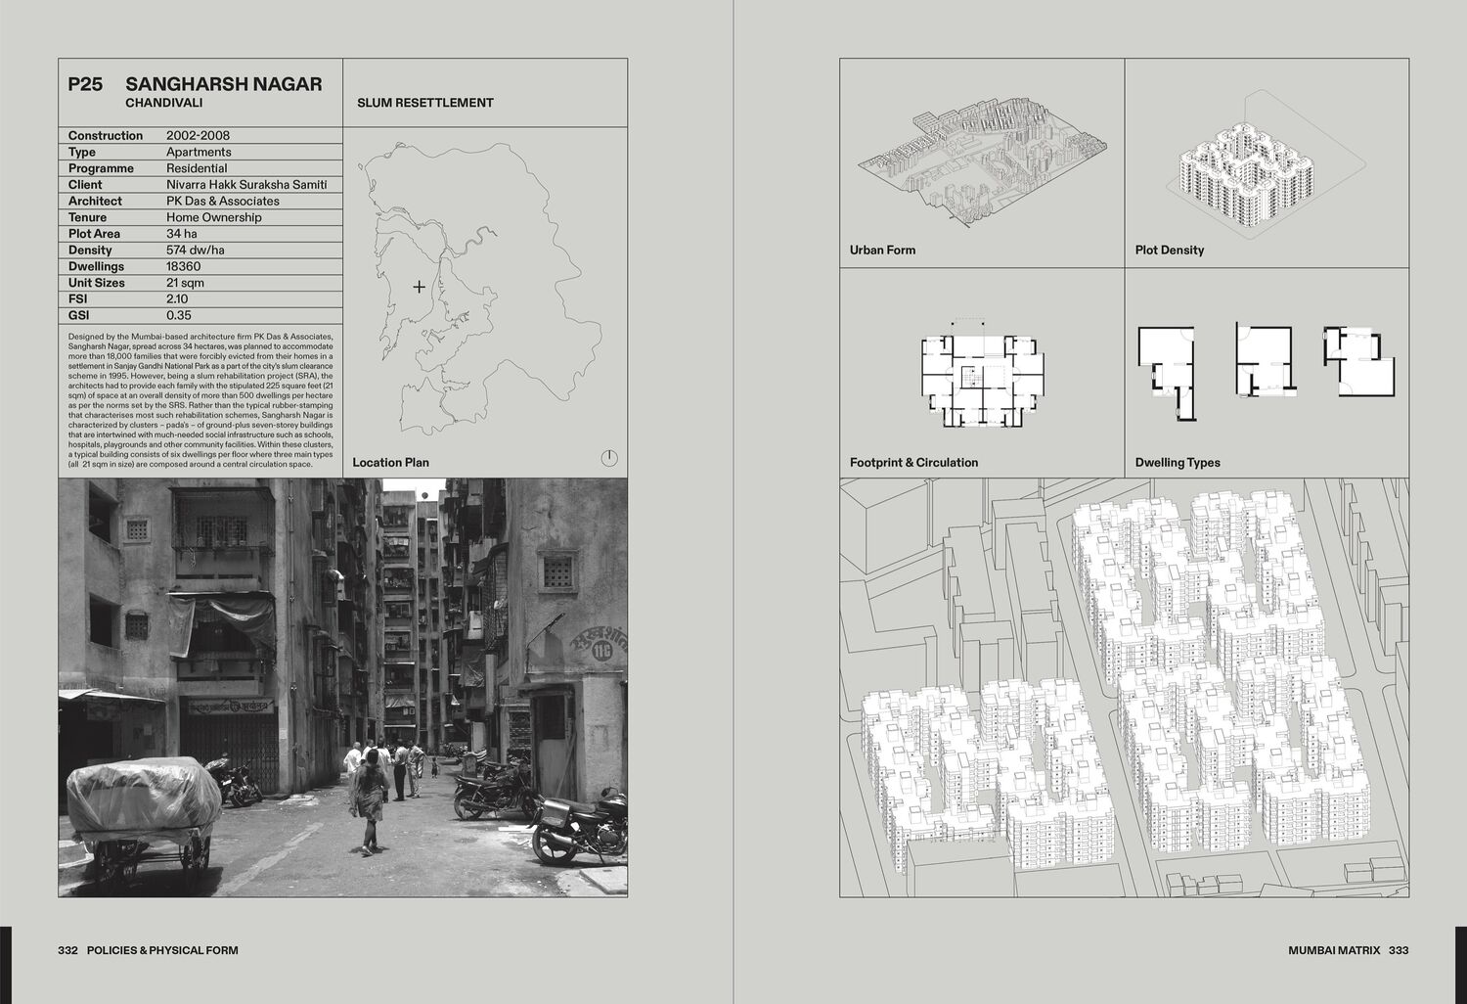Click the POLICIES & PHYSICAL FORM footer

pyautogui.click(x=161, y=950)
